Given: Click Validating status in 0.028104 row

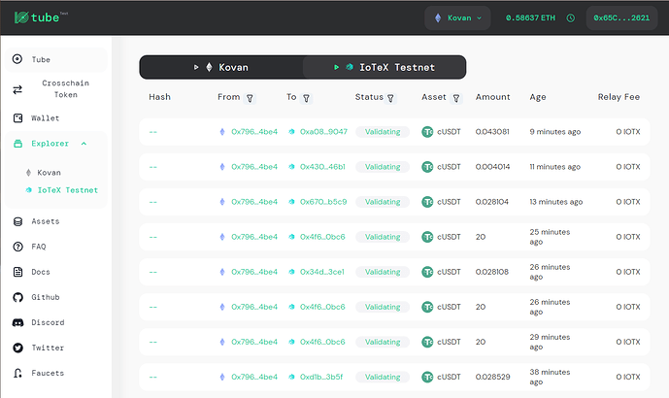Looking at the screenshot, I should point(383,202).
